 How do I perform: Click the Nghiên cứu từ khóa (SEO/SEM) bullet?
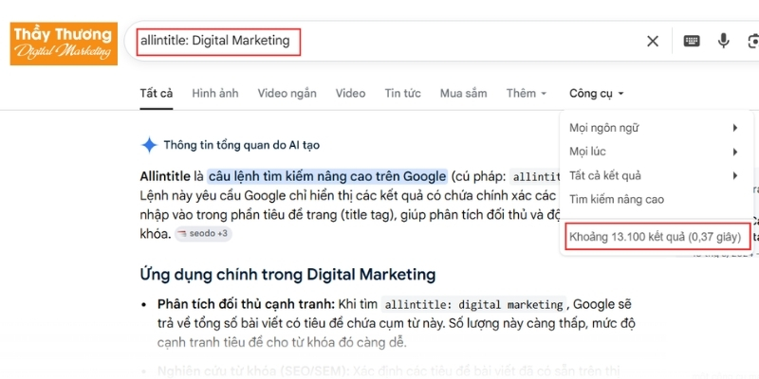(253, 371)
